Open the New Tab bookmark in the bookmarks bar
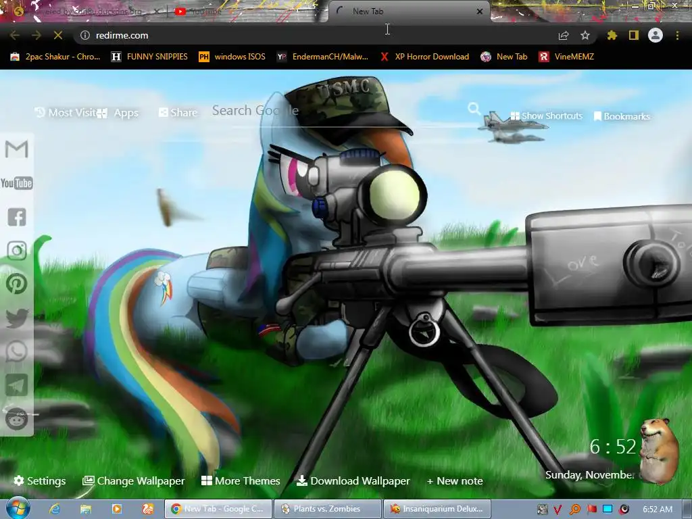The width and height of the screenshot is (692, 519). click(504, 57)
